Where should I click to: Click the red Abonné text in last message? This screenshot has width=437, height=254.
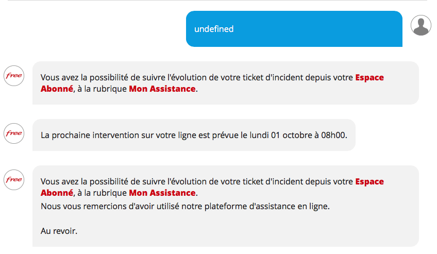coord(57,193)
